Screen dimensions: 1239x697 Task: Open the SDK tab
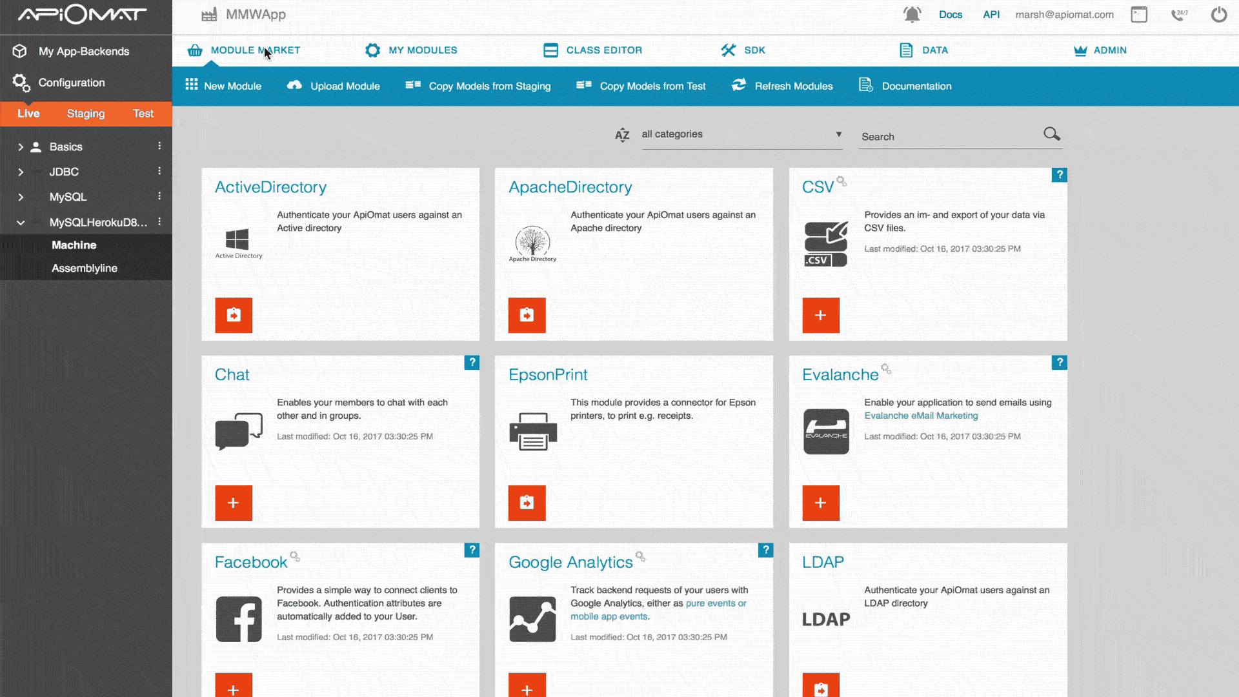click(743, 50)
